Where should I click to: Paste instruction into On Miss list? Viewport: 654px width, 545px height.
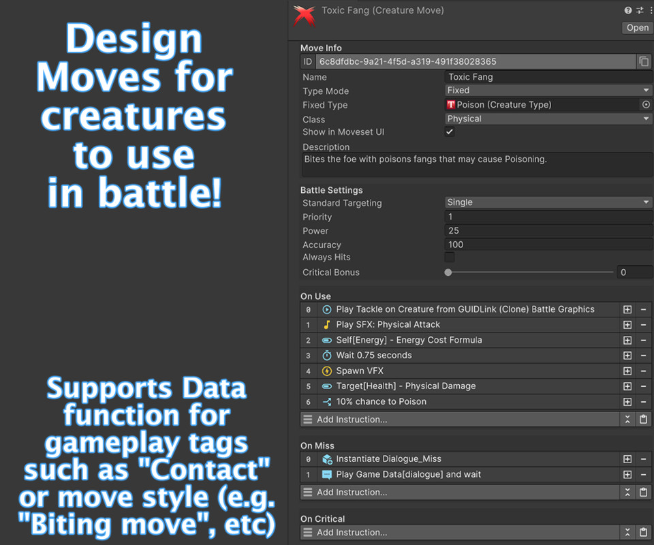click(643, 493)
